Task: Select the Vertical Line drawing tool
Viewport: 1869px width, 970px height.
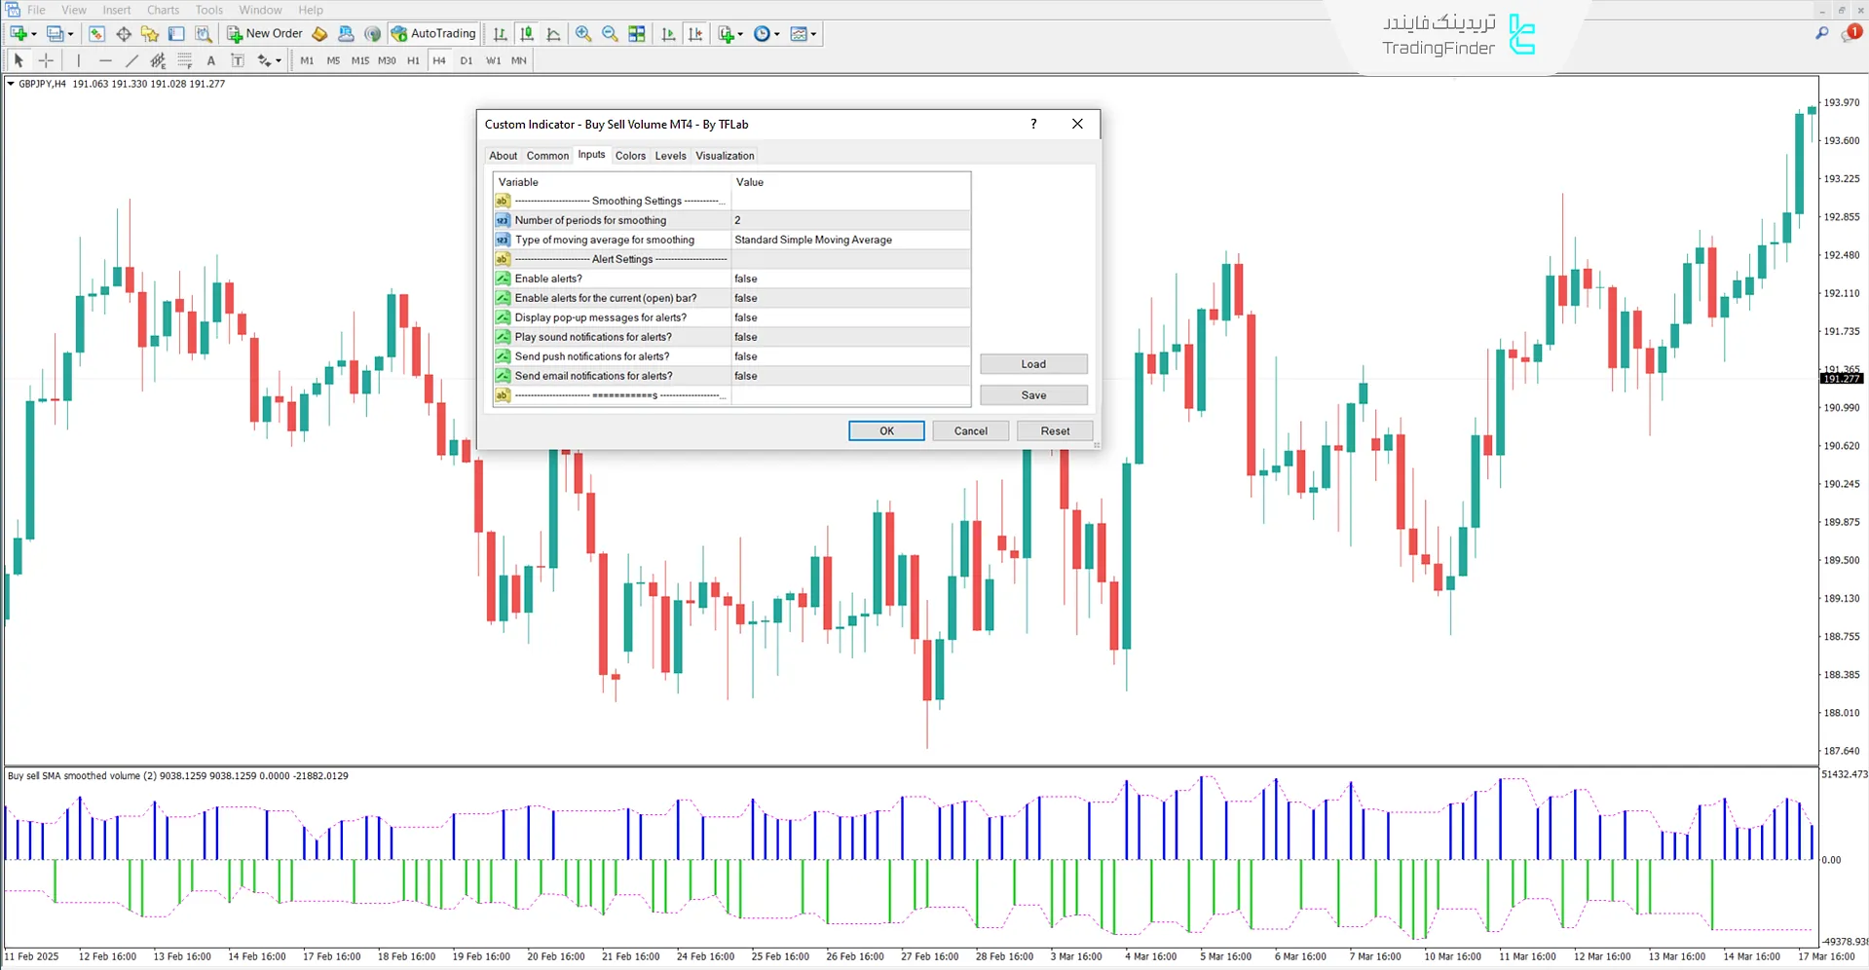Action: pos(79,59)
